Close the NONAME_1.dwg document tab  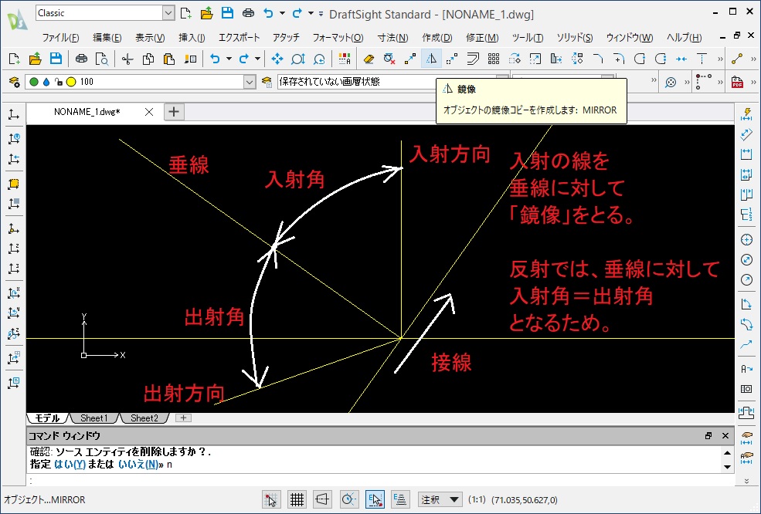click(x=149, y=112)
